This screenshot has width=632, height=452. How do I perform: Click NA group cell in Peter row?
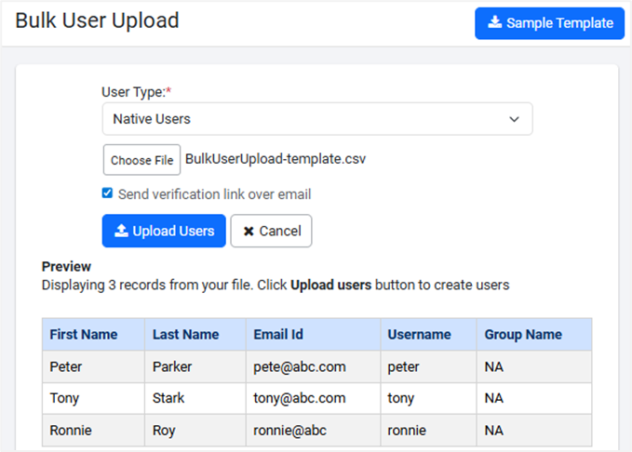(x=534, y=366)
